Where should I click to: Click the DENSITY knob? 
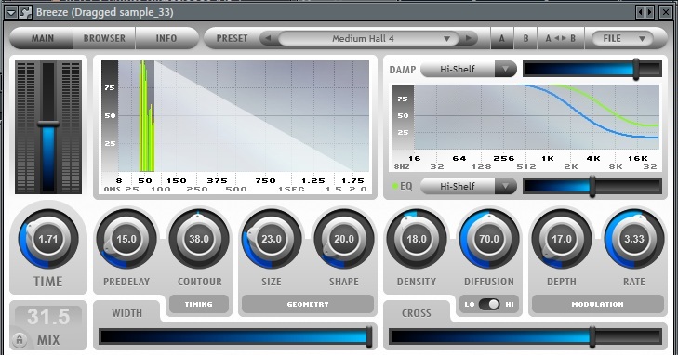pos(417,239)
